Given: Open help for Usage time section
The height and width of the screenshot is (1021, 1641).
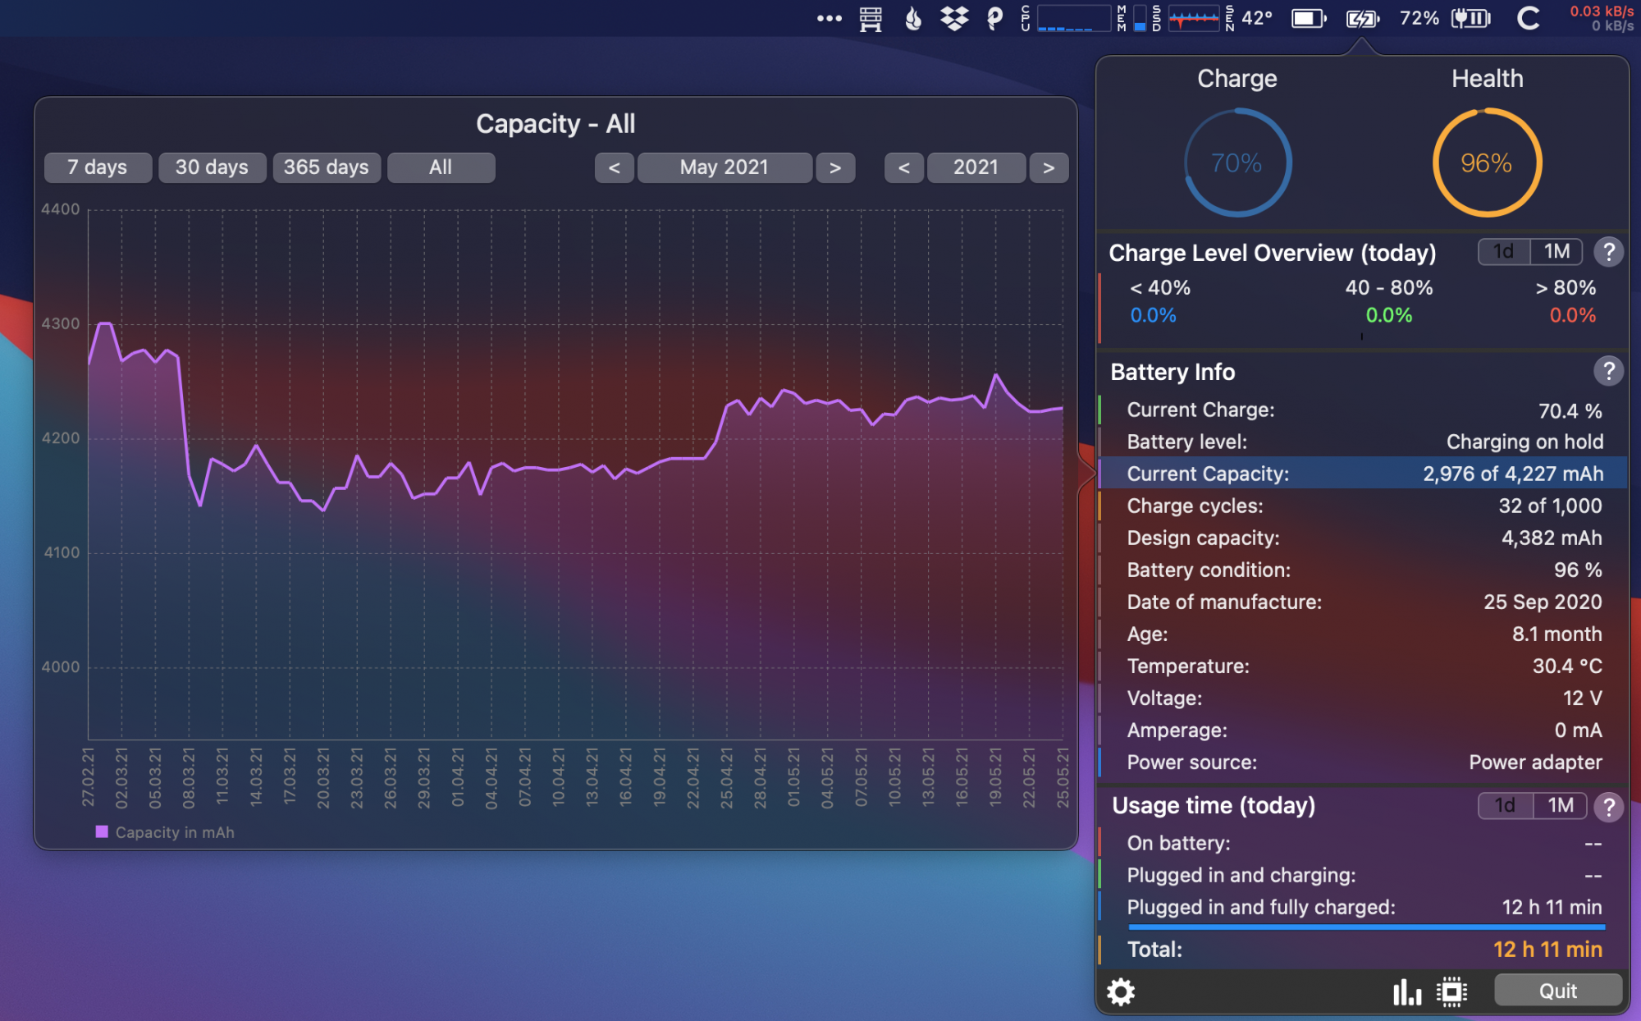Looking at the screenshot, I should [1608, 806].
